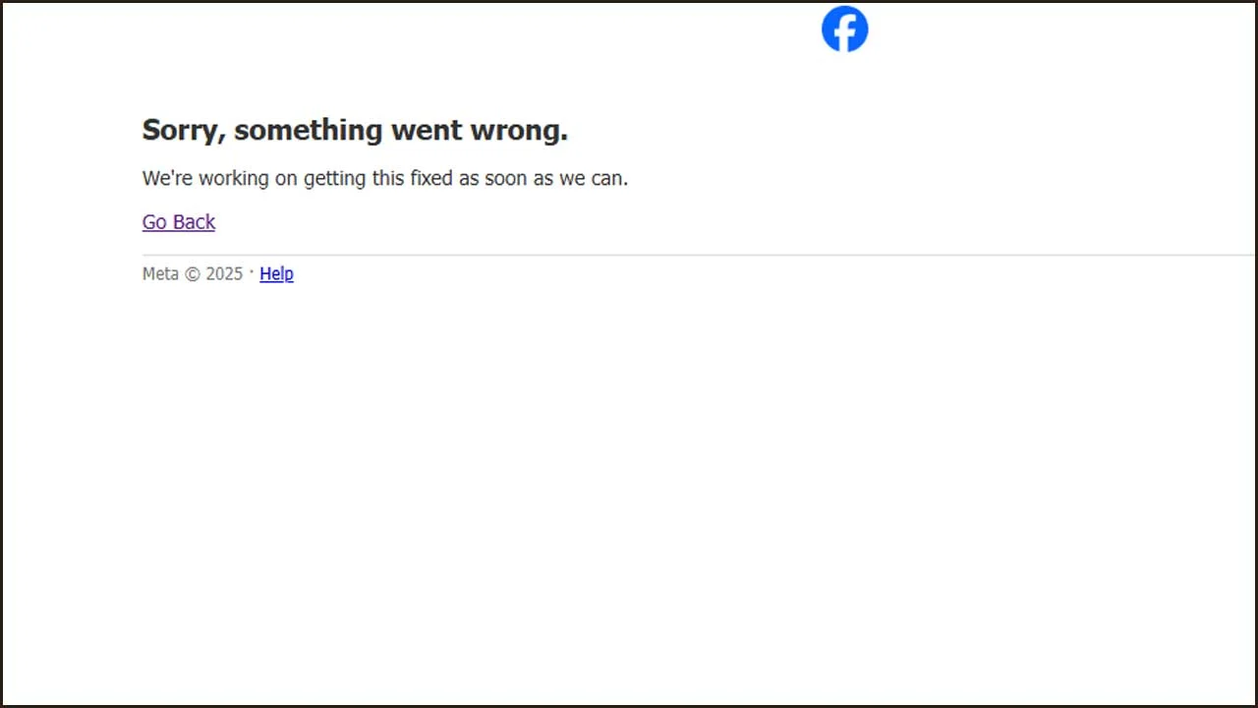Click the word "Go" in the Go Back link

point(154,222)
